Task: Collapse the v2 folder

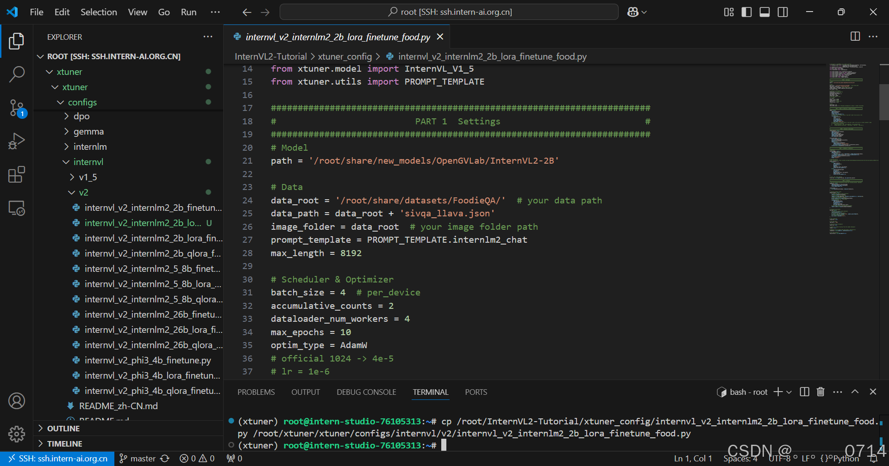Action: pos(72,192)
